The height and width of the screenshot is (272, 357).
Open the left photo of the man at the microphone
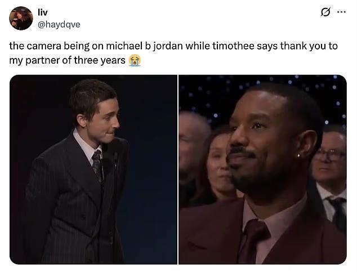93,170
